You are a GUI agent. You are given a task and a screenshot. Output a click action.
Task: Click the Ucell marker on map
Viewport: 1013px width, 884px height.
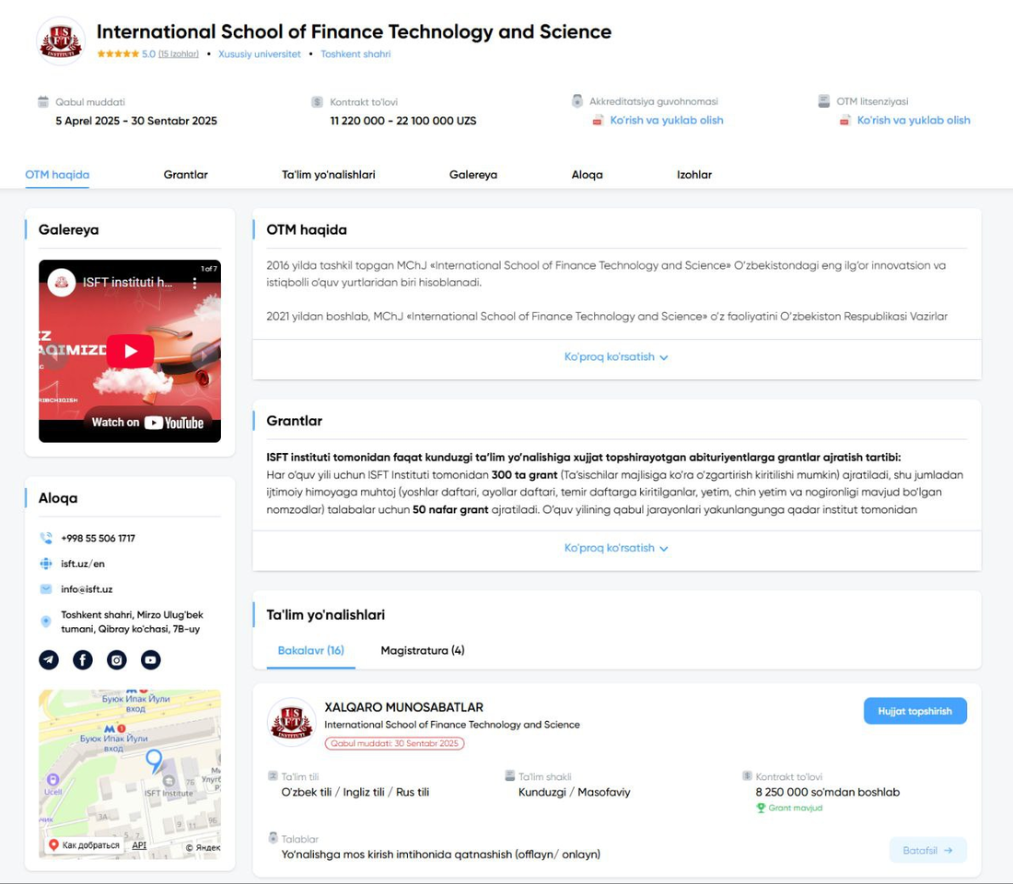tap(53, 780)
